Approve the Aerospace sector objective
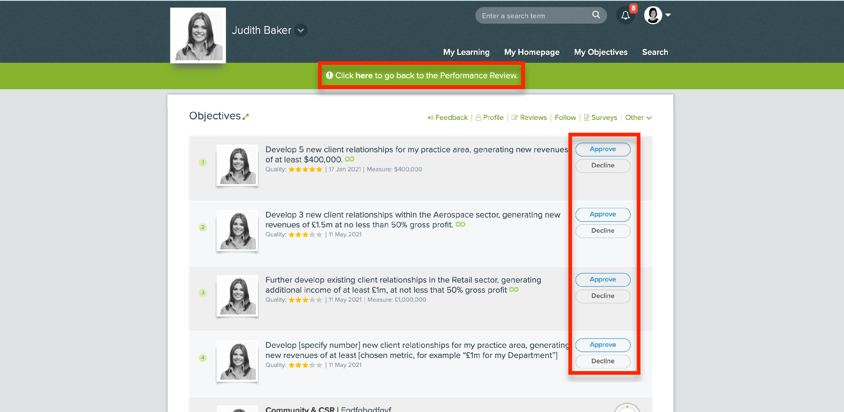Image resolution: width=844 pixels, height=412 pixels. 603,214
